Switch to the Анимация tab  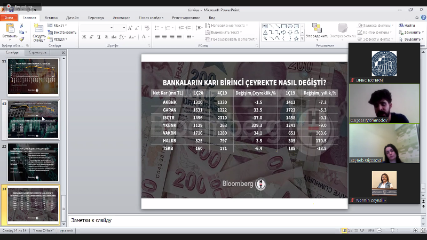point(122,18)
